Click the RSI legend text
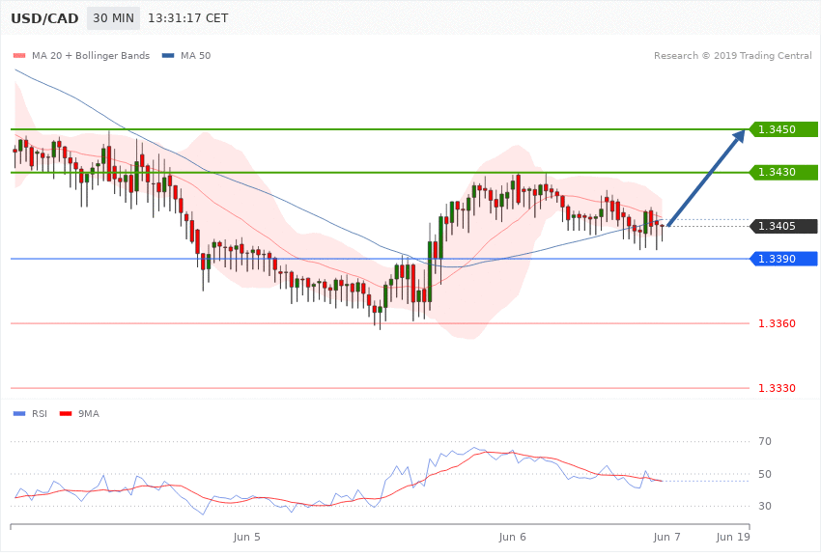Screen dimensions: 821x556 click(40, 414)
